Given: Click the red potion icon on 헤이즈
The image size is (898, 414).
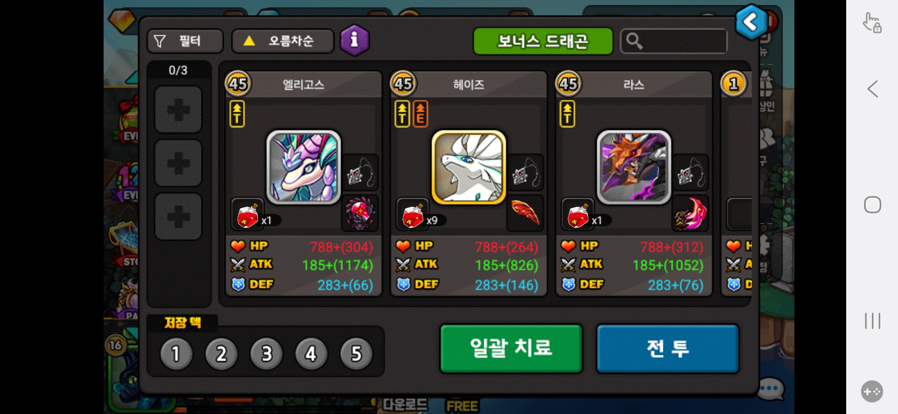Looking at the screenshot, I should tap(413, 215).
